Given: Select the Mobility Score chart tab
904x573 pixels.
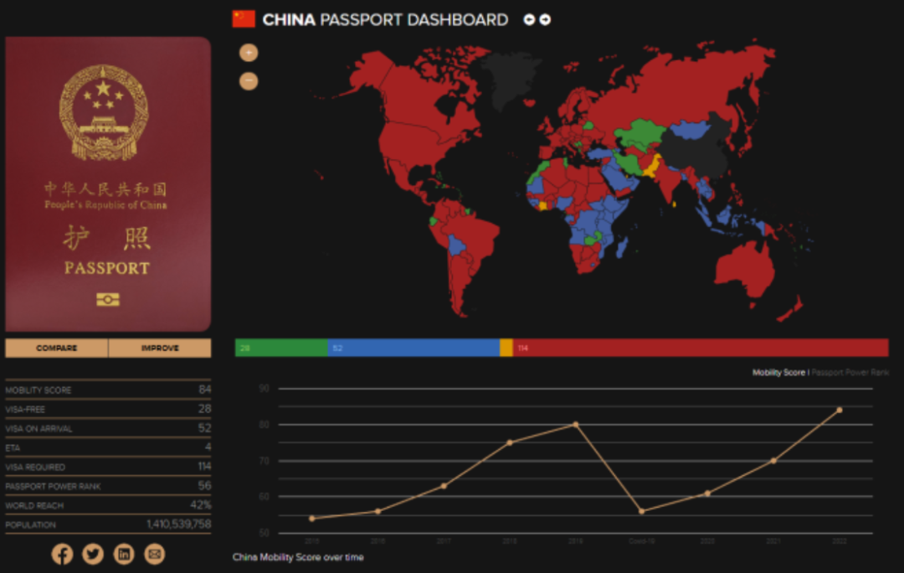Looking at the screenshot, I should [x=778, y=372].
